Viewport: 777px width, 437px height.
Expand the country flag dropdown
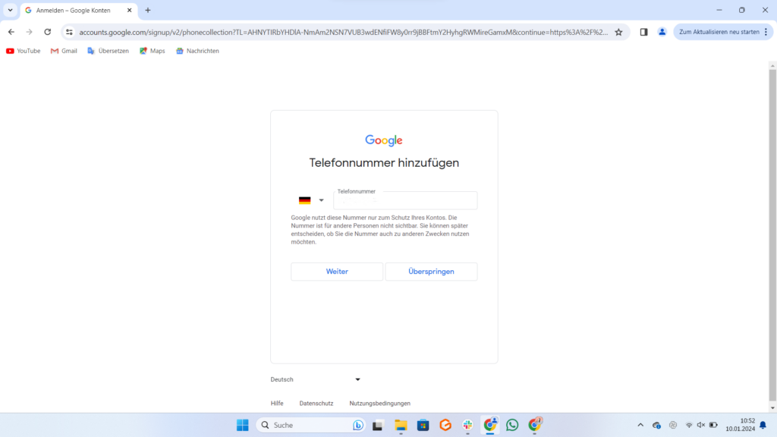pyautogui.click(x=310, y=200)
